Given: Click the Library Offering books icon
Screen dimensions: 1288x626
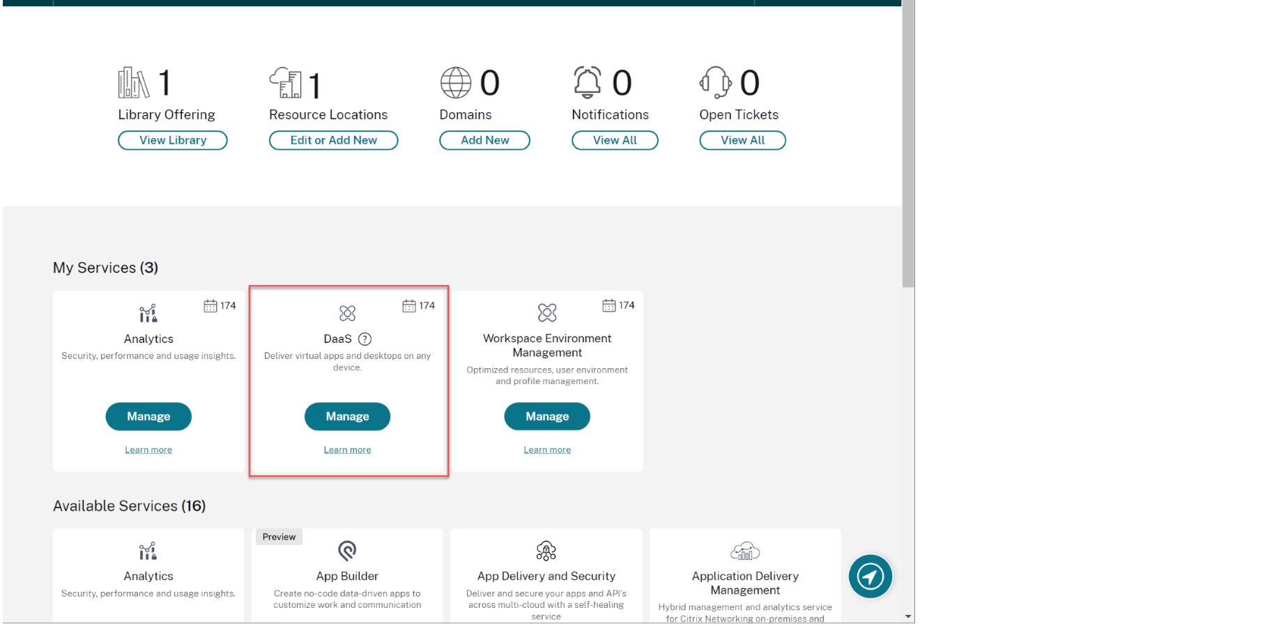Looking at the screenshot, I should tap(133, 83).
